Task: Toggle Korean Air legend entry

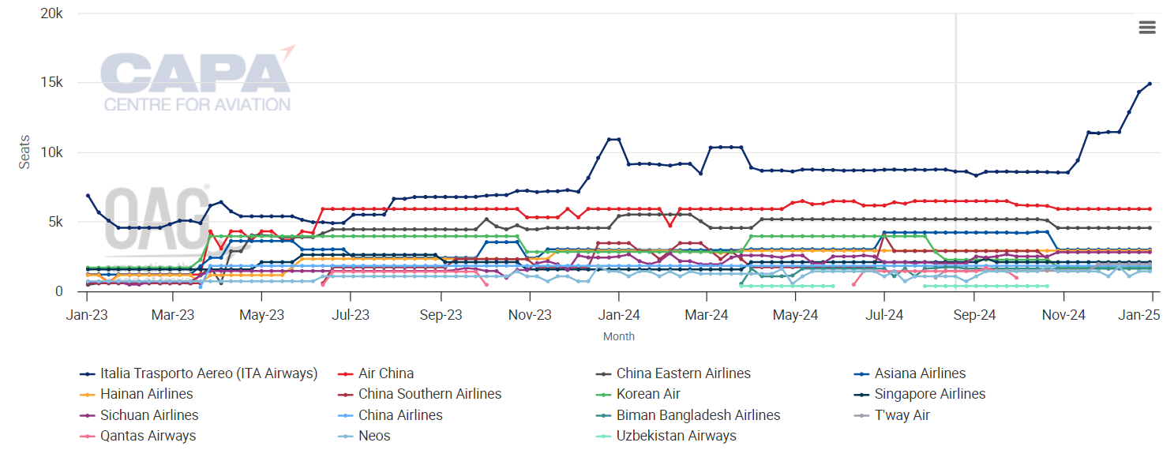Action: coord(648,394)
